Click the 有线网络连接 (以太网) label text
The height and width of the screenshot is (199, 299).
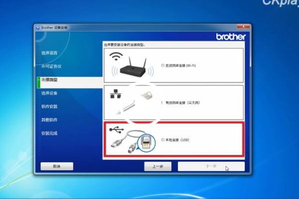(x=182, y=102)
